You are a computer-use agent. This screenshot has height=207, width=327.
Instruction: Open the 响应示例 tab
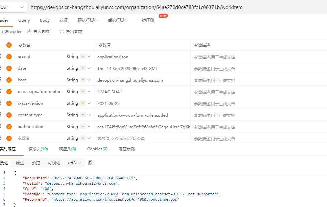pyautogui.click(x=127, y=149)
